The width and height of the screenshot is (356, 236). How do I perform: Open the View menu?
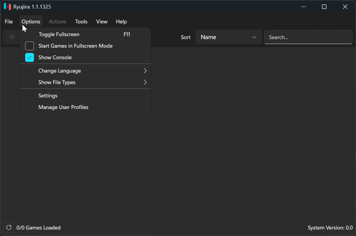pyautogui.click(x=102, y=22)
